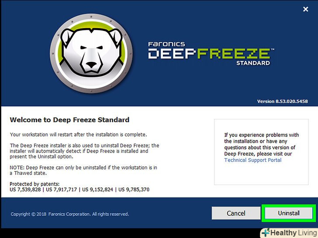
Task: Click the patent numbers line starting US 7,539,828
Action: click(x=79, y=190)
